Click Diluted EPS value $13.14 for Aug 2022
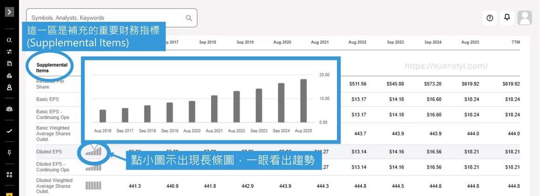 359,152
